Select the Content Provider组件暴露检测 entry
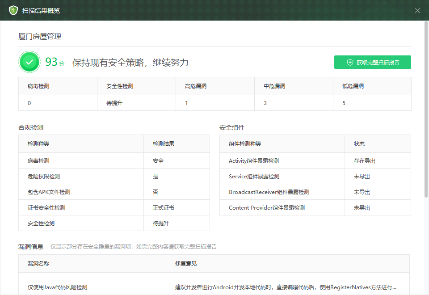 [266, 207]
